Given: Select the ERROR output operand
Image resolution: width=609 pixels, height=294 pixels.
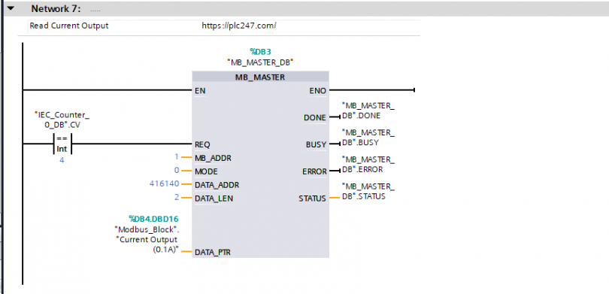Looking at the screenshot, I should click(368, 164).
